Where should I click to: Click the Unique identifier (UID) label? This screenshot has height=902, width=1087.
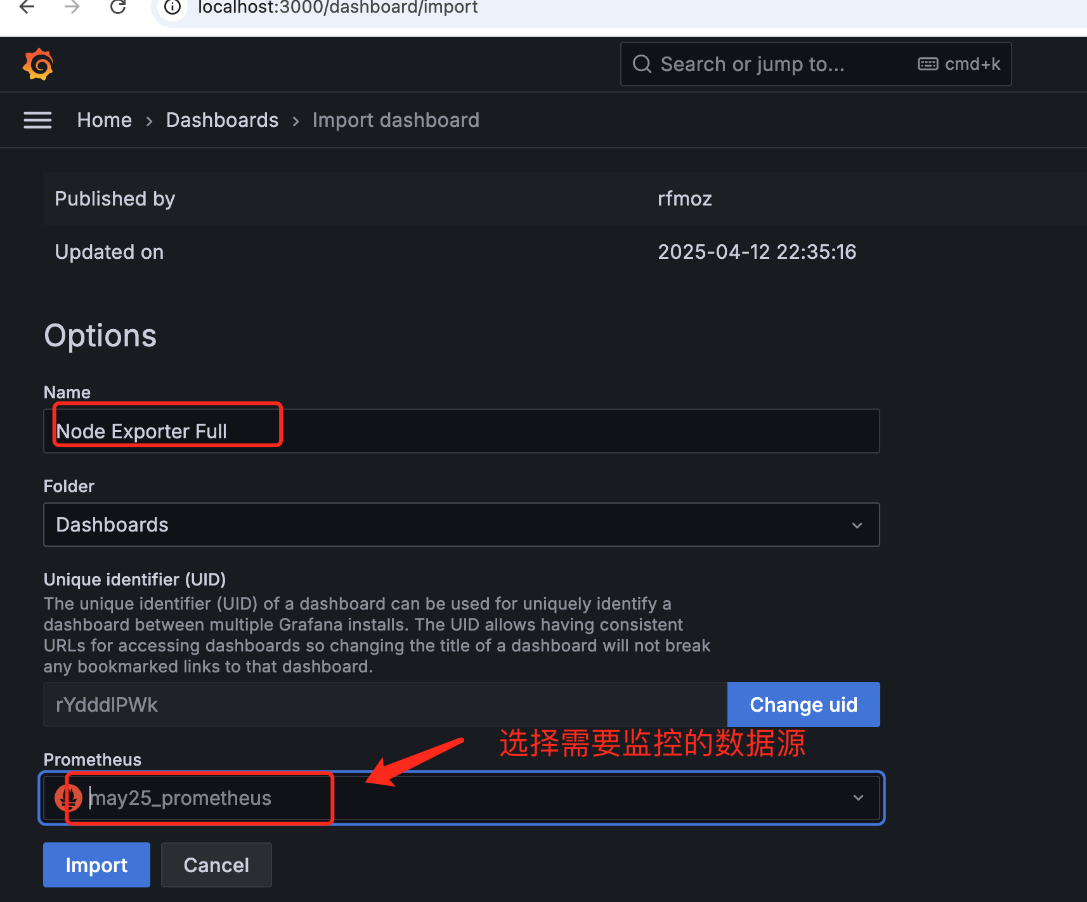click(134, 579)
